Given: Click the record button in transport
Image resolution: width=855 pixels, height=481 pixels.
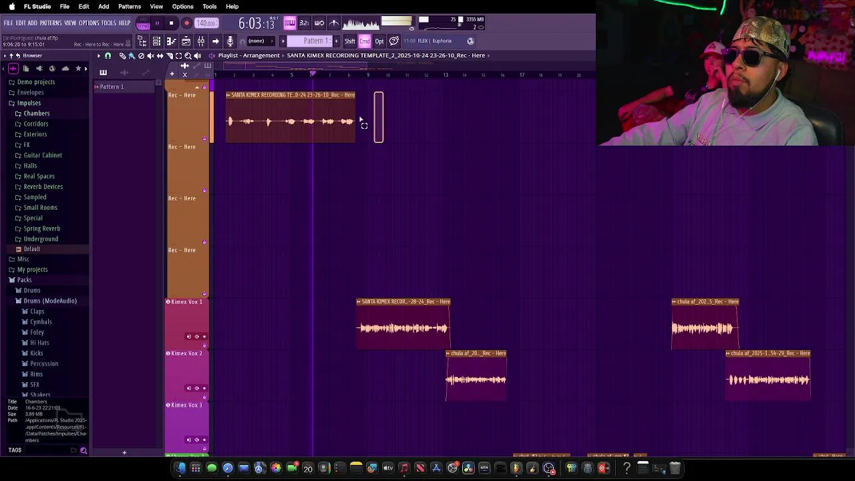Looking at the screenshot, I should (186, 23).
